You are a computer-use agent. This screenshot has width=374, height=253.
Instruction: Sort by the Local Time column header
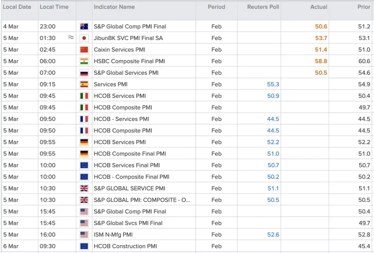54,7
